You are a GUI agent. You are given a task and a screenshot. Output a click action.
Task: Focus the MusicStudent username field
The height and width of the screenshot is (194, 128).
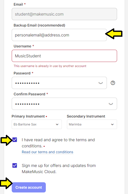[x=64, y=56]
